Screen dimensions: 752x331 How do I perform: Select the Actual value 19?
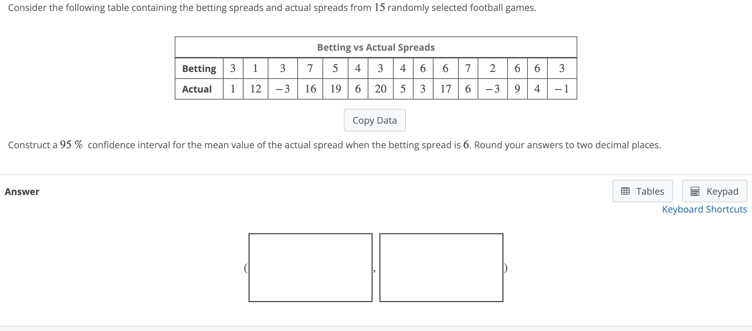[x=335, y=89]
